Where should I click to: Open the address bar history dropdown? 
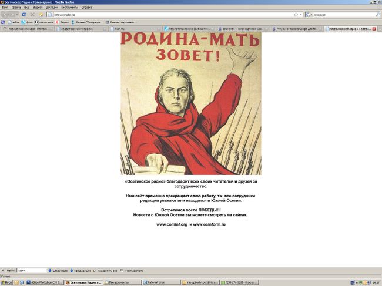click(301, 15)
